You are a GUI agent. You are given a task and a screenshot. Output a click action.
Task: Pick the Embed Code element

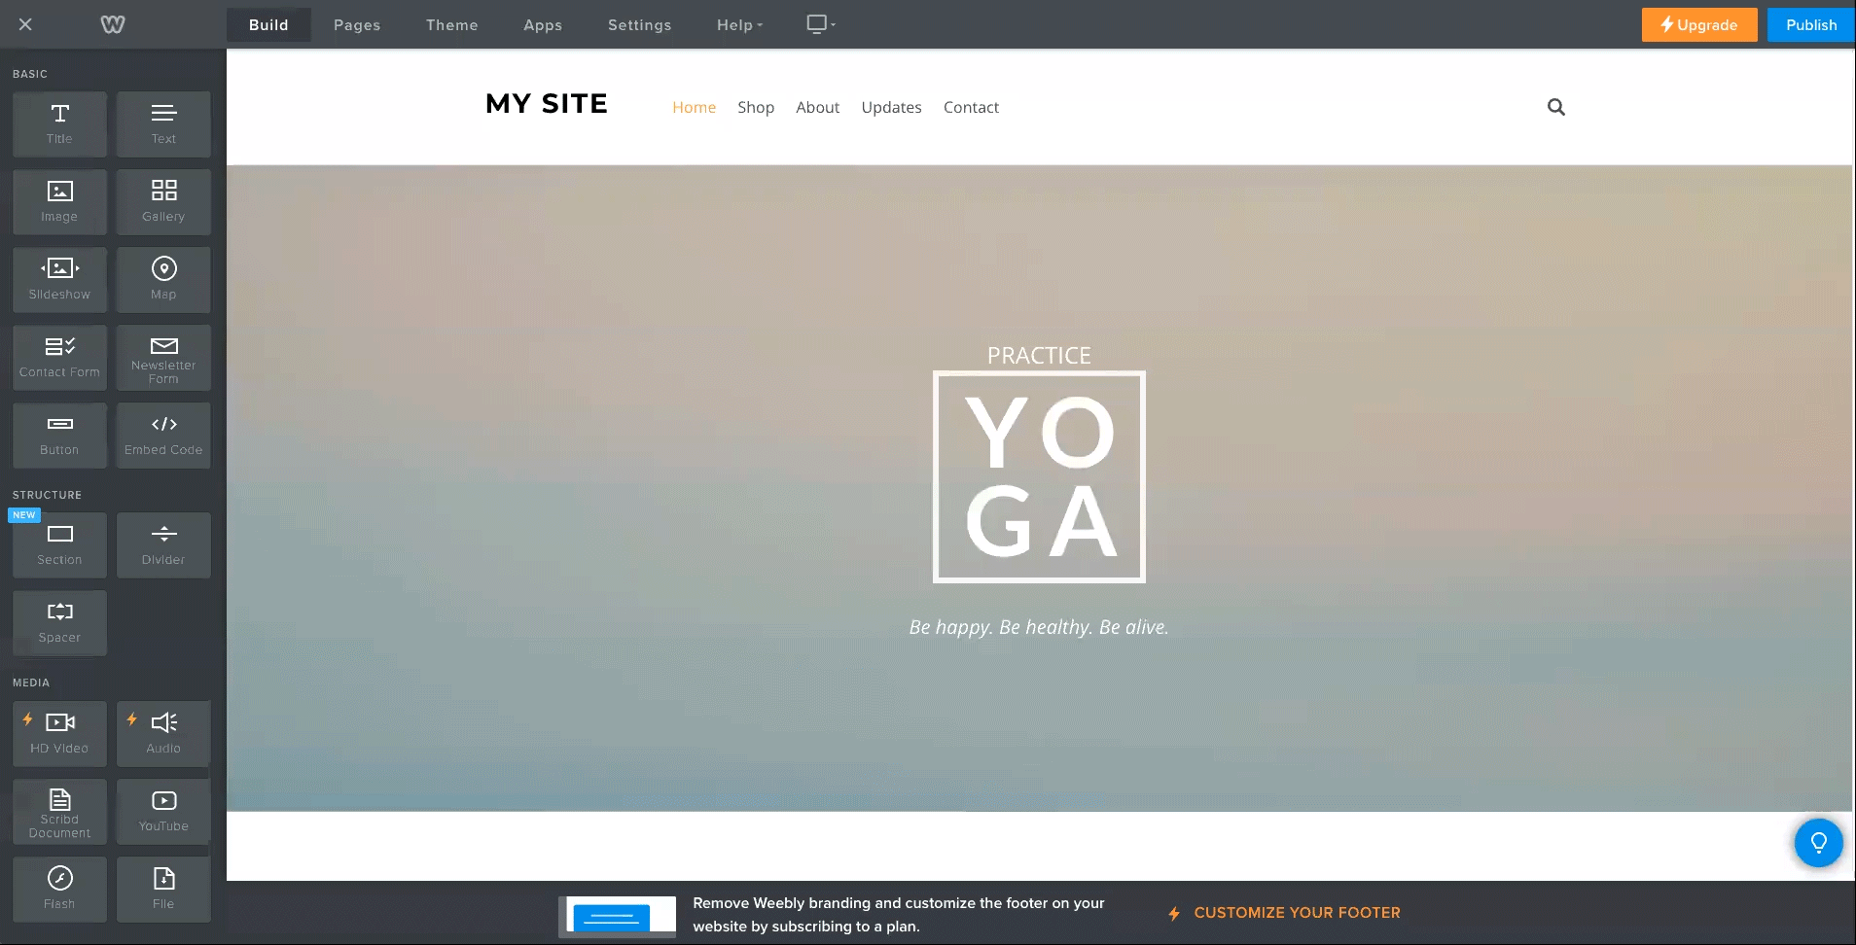click(x=163, y=436)
